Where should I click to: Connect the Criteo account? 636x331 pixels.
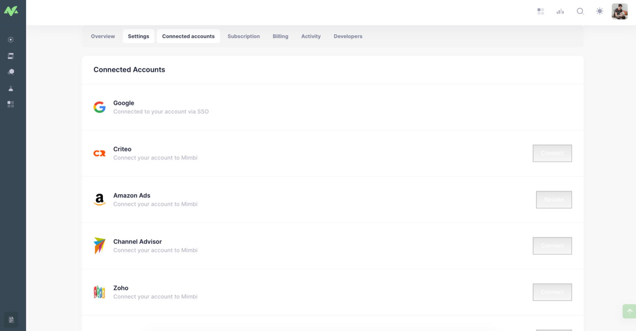552,153
